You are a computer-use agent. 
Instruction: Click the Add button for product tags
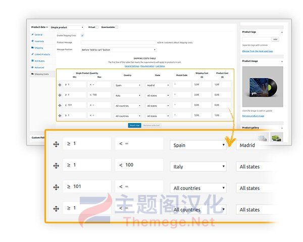[x=275, y=39]
